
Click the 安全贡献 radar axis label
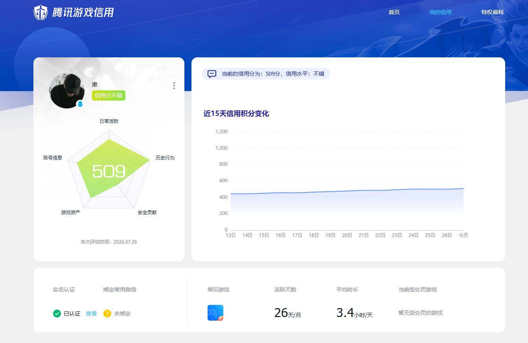147,213
